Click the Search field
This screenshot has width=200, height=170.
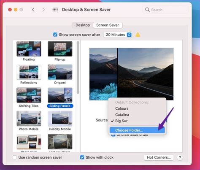pyautogui.click(x=165, y=10)
